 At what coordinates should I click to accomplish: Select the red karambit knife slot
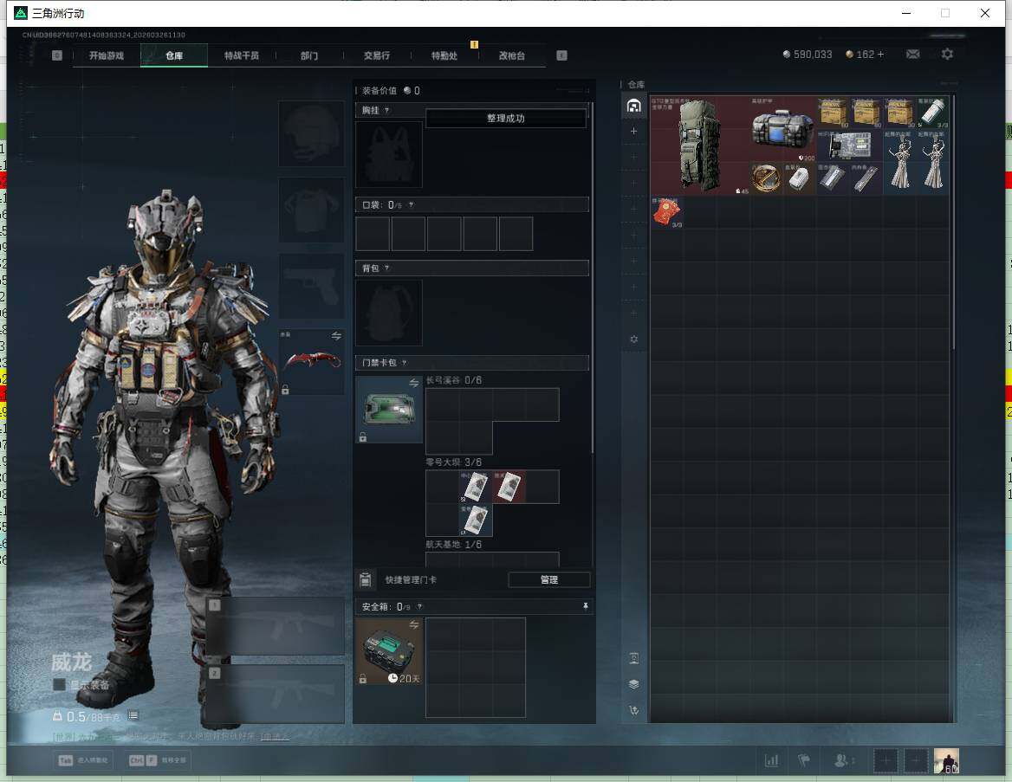pyautogui.click(x=311, y=362)
